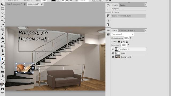
Task: Select the Path Selection tool
Action: 2,67
